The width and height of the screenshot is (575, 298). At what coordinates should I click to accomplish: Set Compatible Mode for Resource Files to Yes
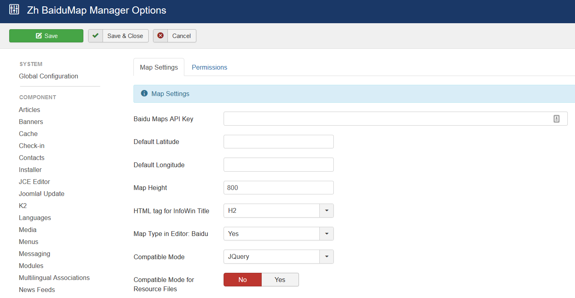coord(280,280)
